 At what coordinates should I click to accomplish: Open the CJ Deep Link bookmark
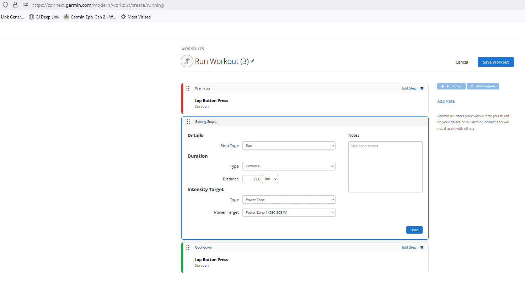[x=44, y=17]
